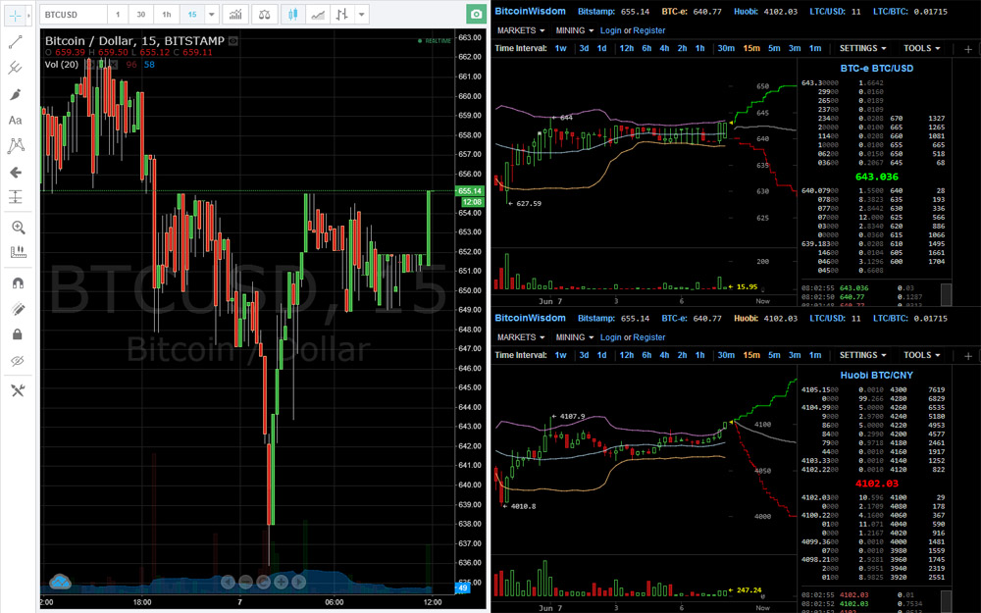The width and height of the screenshot is (981, 613).
Task: Open BitcoinWisdom logo link in Huobi panel
Action: click(530, 318)
